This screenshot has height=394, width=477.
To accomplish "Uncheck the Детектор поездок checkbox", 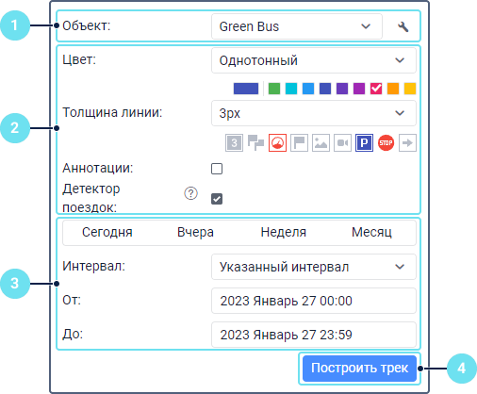I will tap(217, 199).
